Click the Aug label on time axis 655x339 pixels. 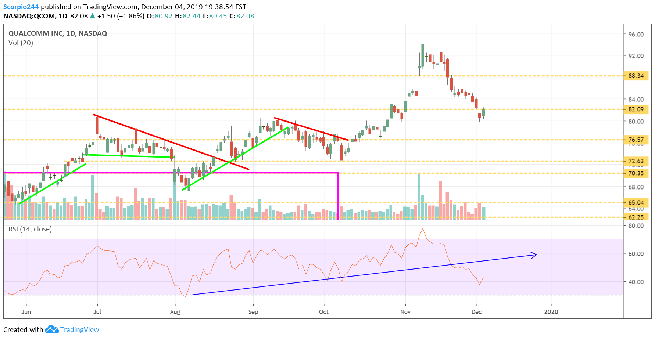pyautogui.click(x=175, y=312)
